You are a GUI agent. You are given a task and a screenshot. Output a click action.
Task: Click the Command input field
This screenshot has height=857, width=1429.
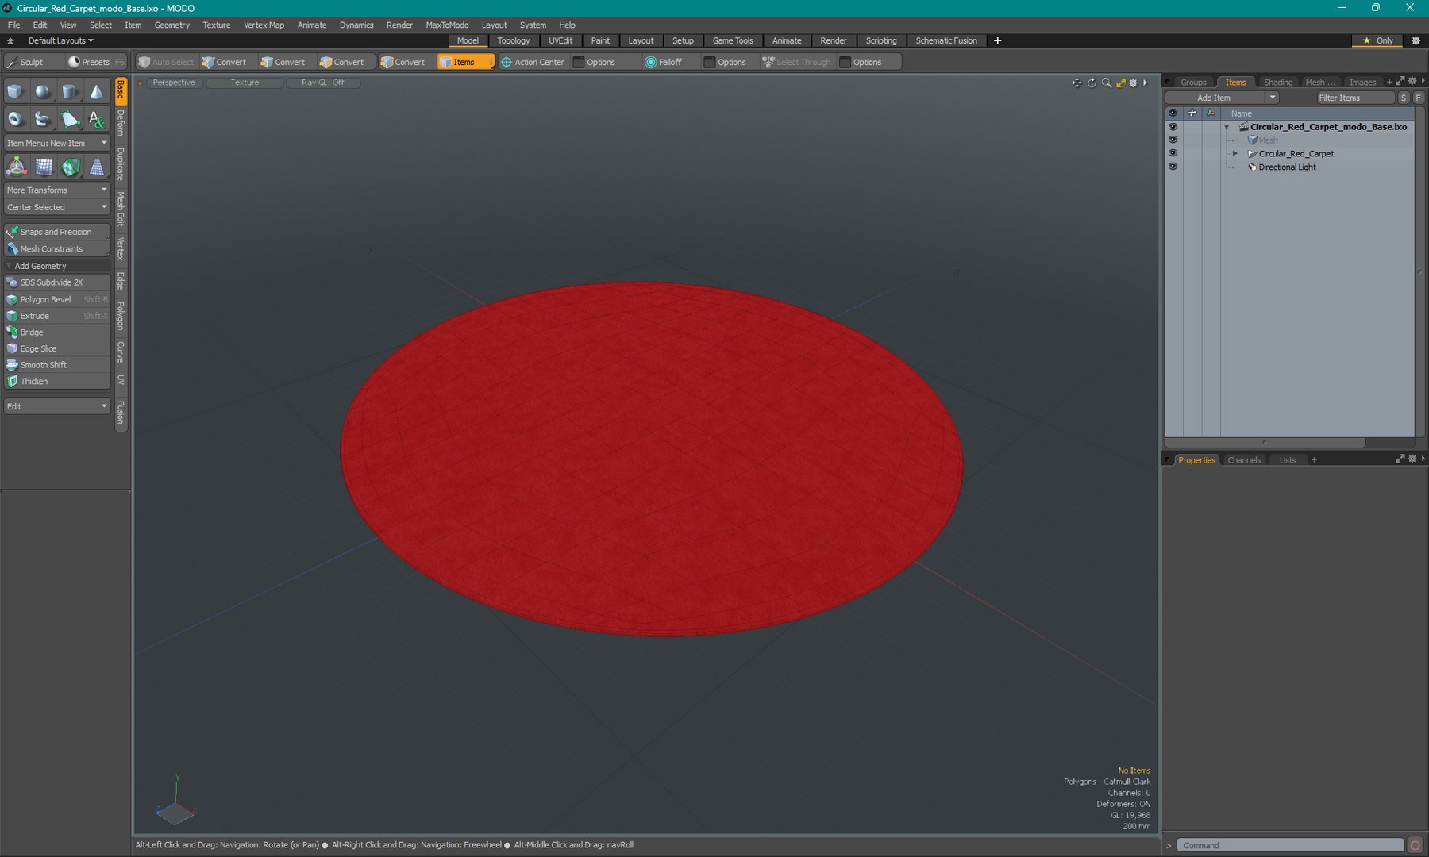pos(1290,845)
